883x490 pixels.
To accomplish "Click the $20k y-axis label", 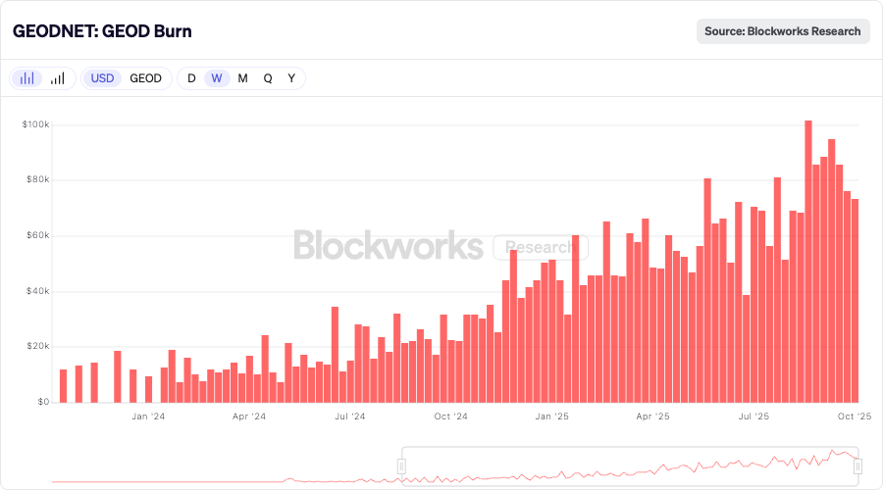I will [37, 346].
